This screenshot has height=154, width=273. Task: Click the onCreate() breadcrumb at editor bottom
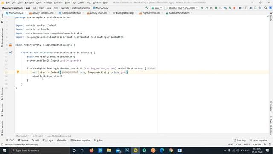pyautogui.click(x=38, y=136)
